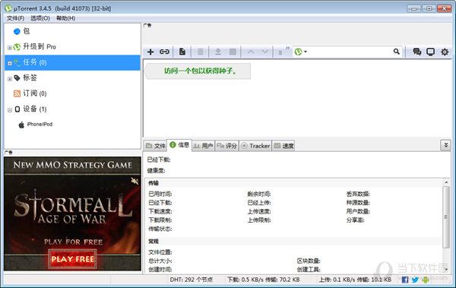The width and height of the screenshot is (456, 288).
Task: Click the toolbar overflow chevron
Action: [x=287, y=48]
